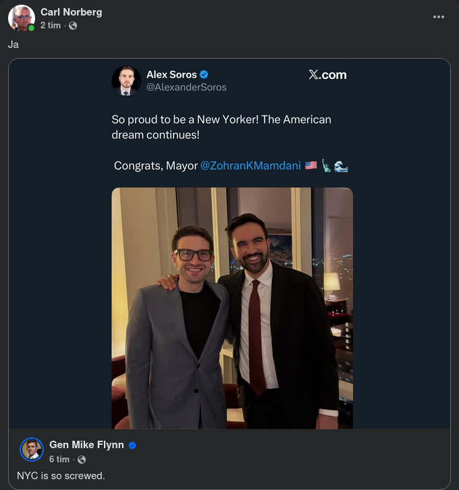Screen dimensions: 459x490
Task: Click the globe icon beside "6 tim"
Action: point(82,460)
